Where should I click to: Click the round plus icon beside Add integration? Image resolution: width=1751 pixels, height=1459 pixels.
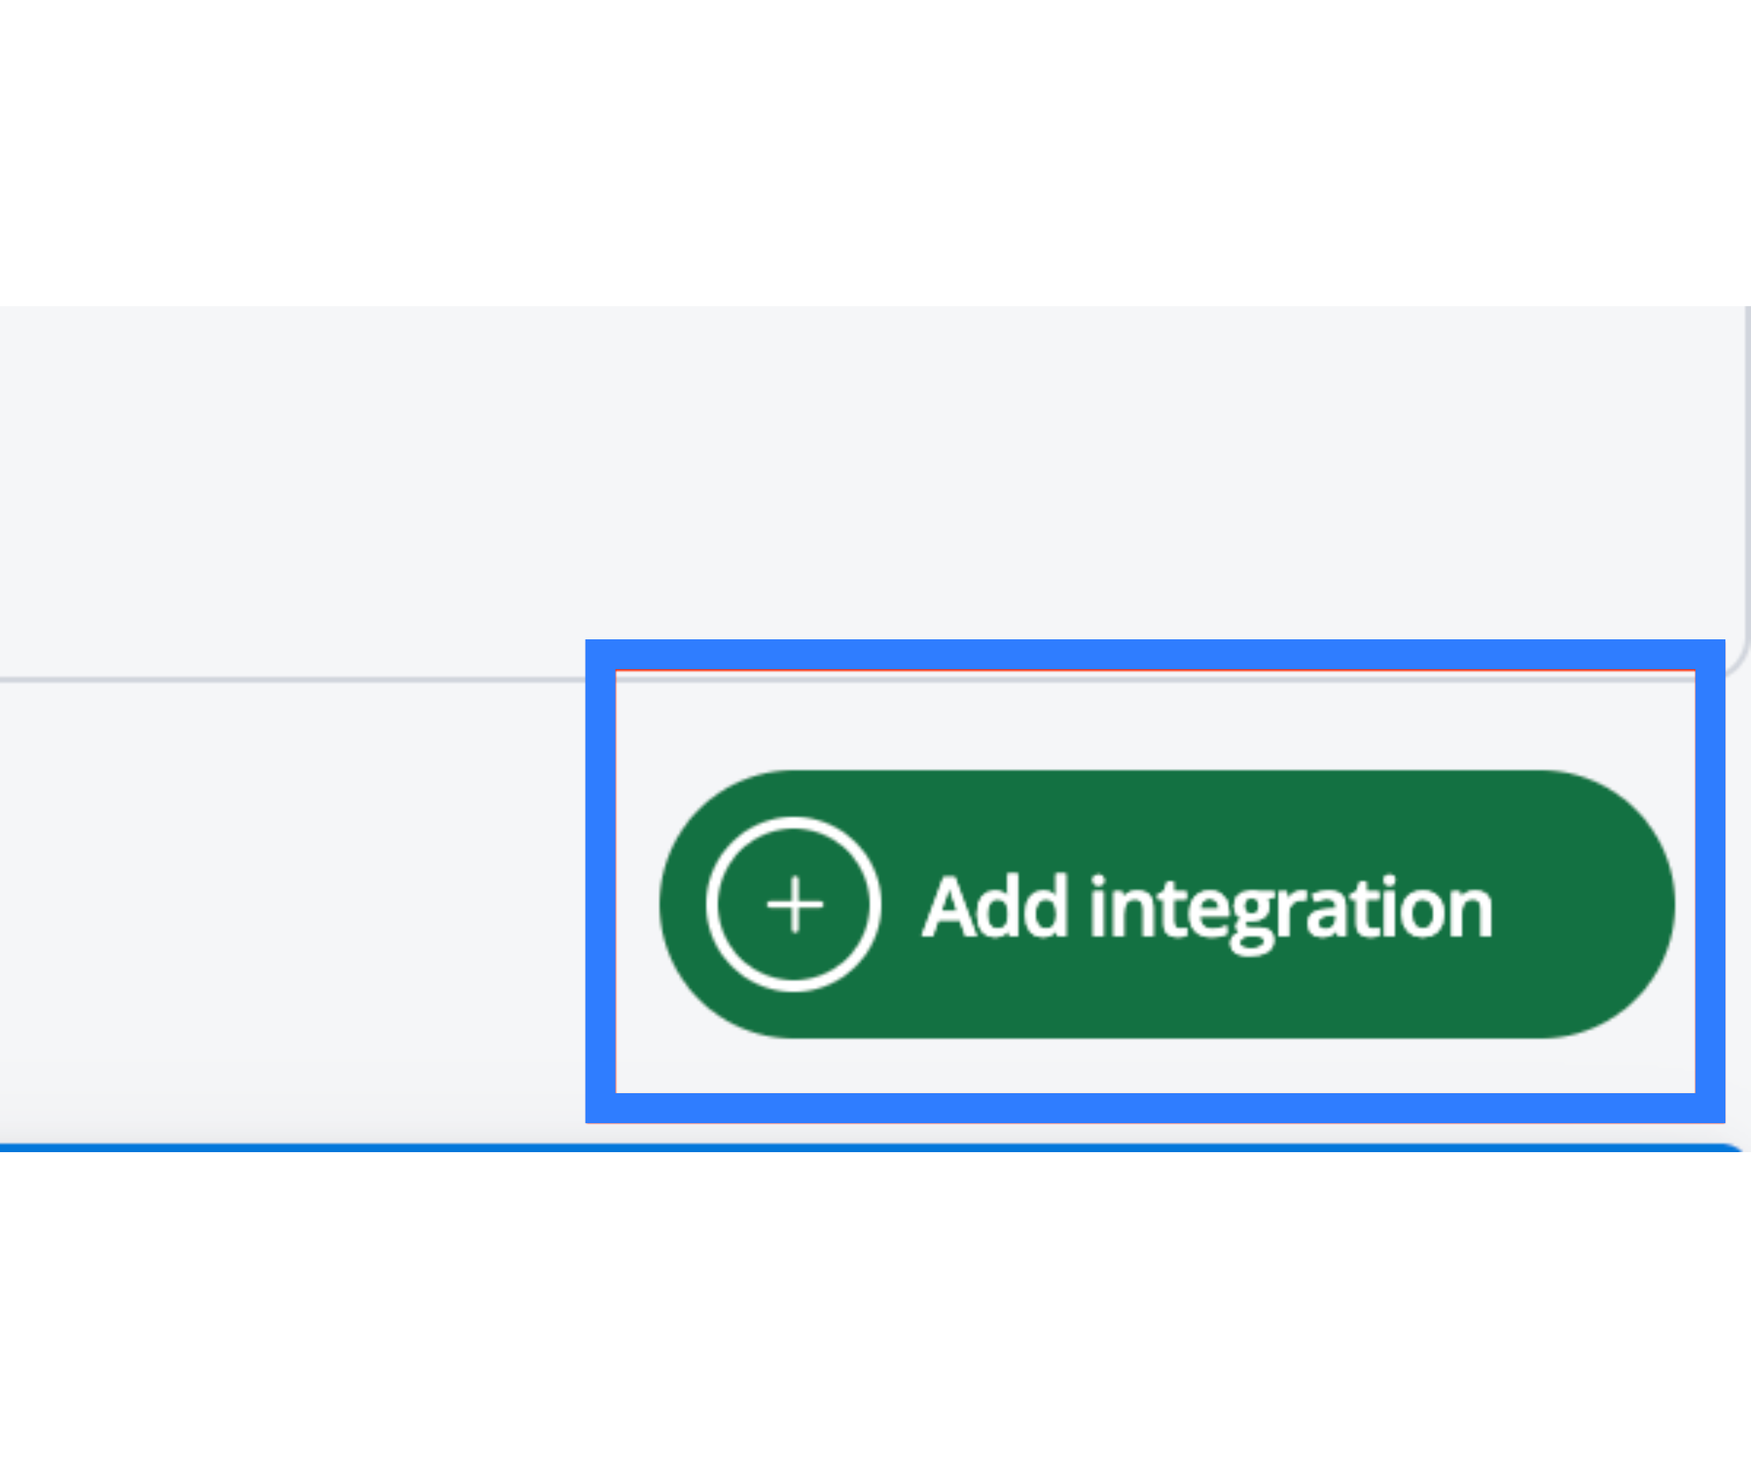[794, 904]
